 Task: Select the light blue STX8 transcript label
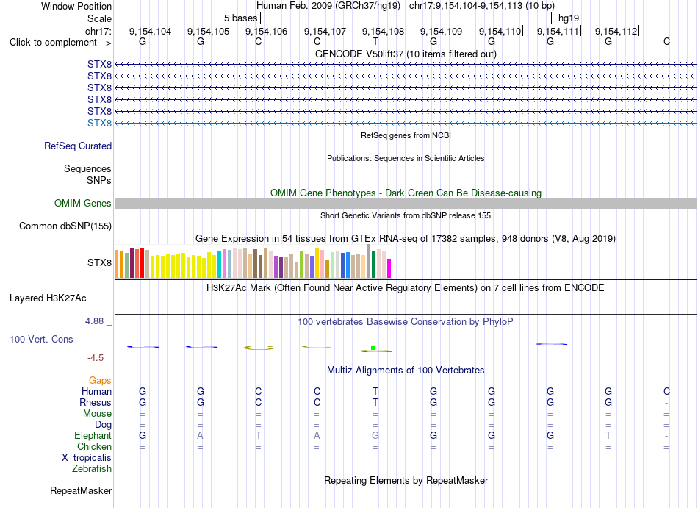[x=99, y=123]
